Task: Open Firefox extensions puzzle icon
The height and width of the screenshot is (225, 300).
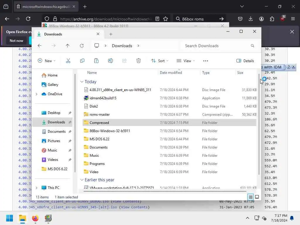Action: [x=272, y=19]
